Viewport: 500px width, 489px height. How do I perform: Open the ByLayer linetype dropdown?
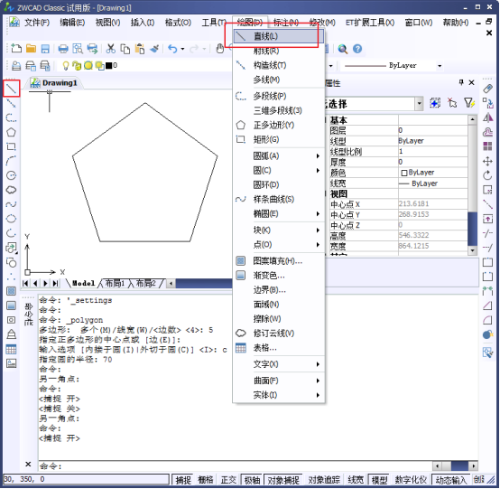440,66
